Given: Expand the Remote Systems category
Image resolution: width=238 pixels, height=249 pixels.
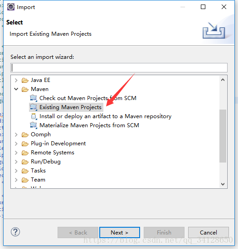Looking at the screenshot, I should [x=16, y=153].
